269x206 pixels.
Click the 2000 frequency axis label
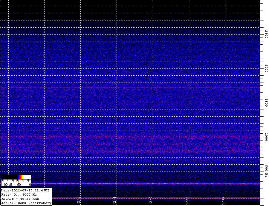pyautogui.click(x=266, y=69)
